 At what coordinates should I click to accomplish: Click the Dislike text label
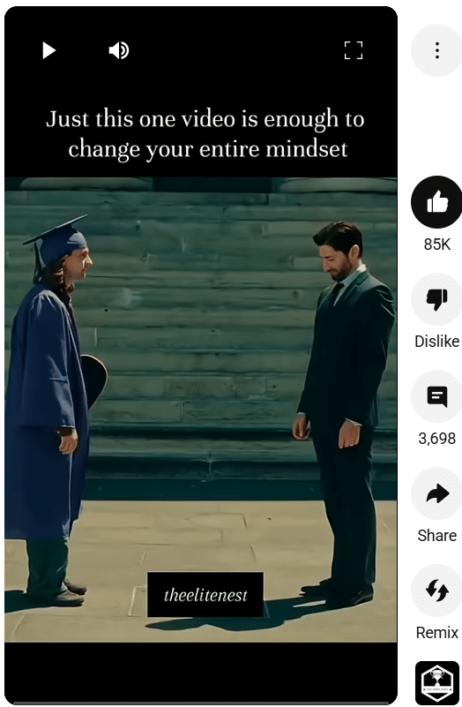tap(437, 342)
